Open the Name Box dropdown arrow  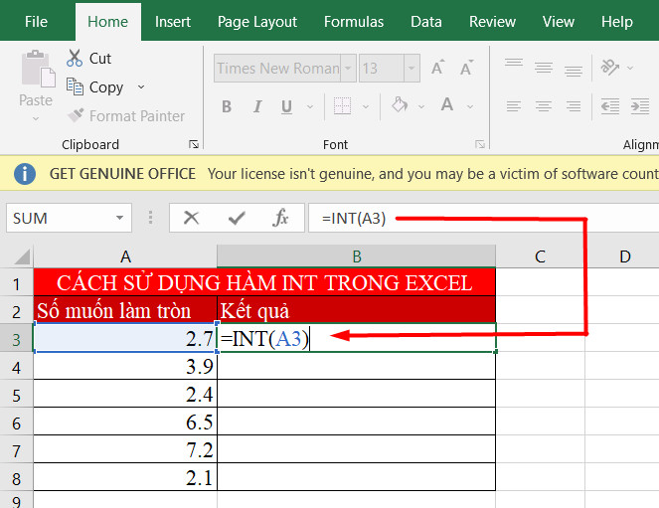click(x=120, y=218)
